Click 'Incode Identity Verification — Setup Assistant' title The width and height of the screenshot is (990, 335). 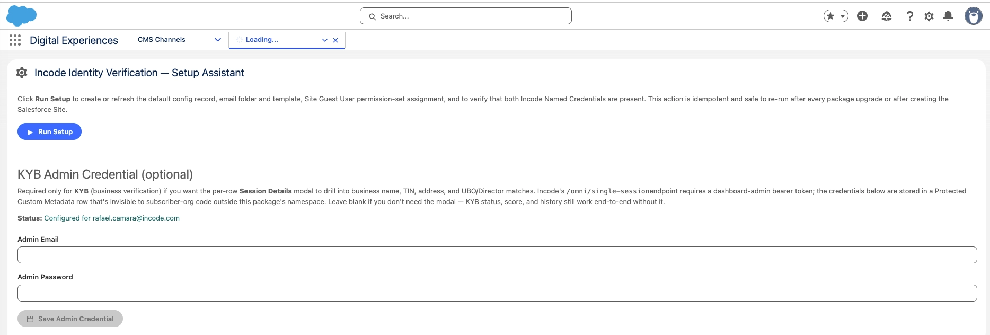pos(139,73)
